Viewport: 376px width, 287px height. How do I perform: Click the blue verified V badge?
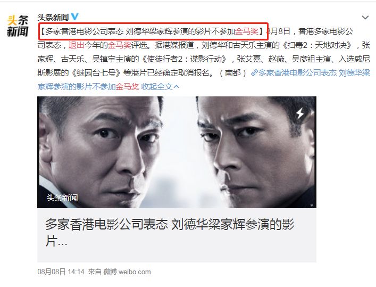pos(74,17)
